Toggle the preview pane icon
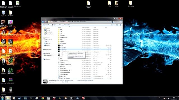The width and height of the screenshot is (179, 100). [117, 25]
